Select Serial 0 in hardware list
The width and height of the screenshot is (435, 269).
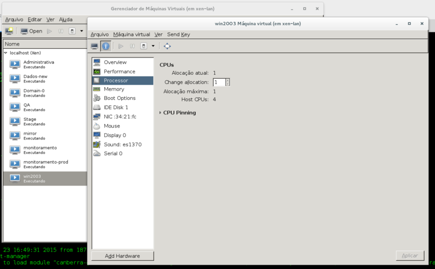pos(123,153)
